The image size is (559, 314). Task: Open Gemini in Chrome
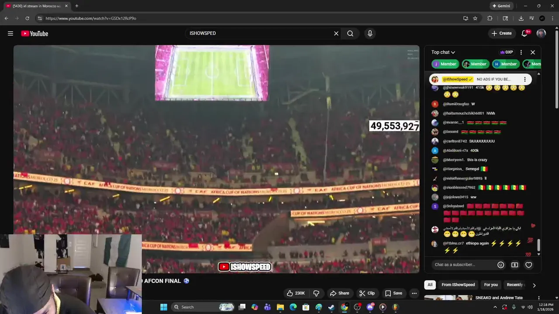click(501, 6)
